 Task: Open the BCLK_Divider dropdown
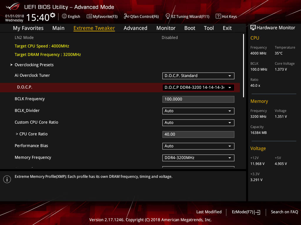coord(198,111)
